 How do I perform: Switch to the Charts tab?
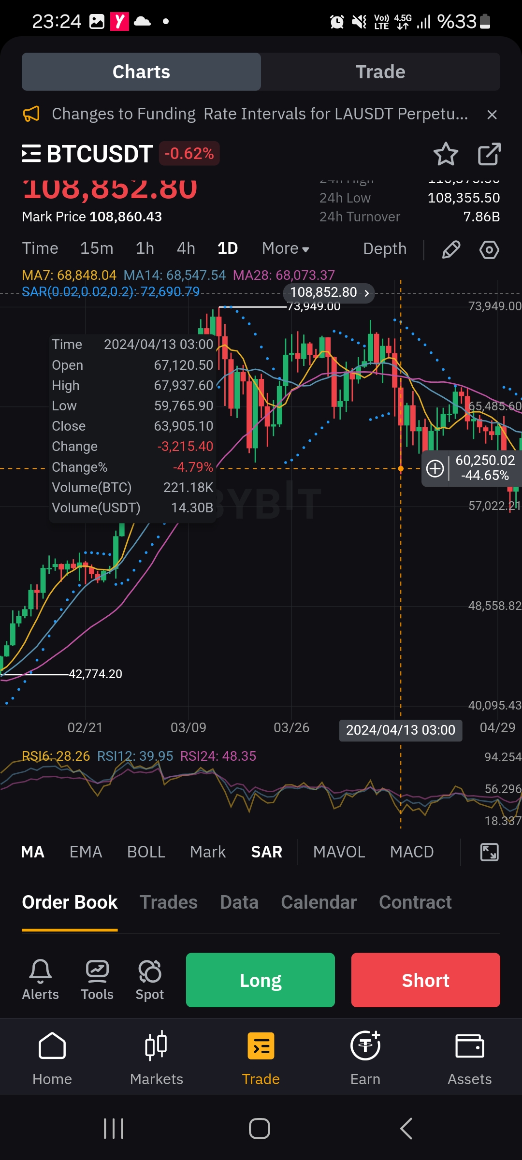pyautogui.click(x=141, y=72)
